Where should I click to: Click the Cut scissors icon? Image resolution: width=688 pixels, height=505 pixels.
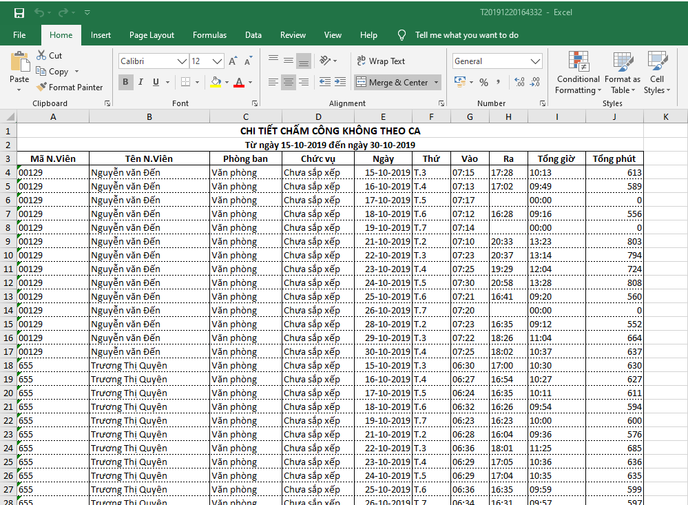(x=42, y=55)
